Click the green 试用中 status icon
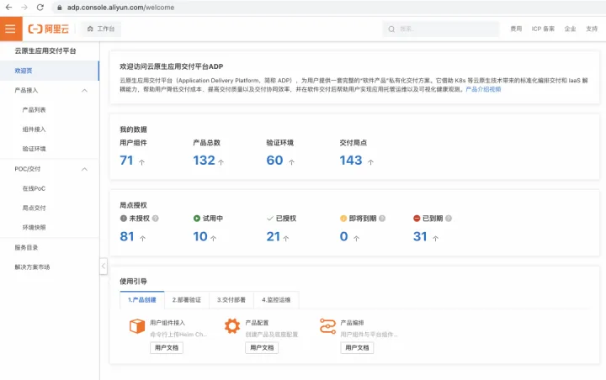The height and width of the screenshot is (380, 606). 197,219
